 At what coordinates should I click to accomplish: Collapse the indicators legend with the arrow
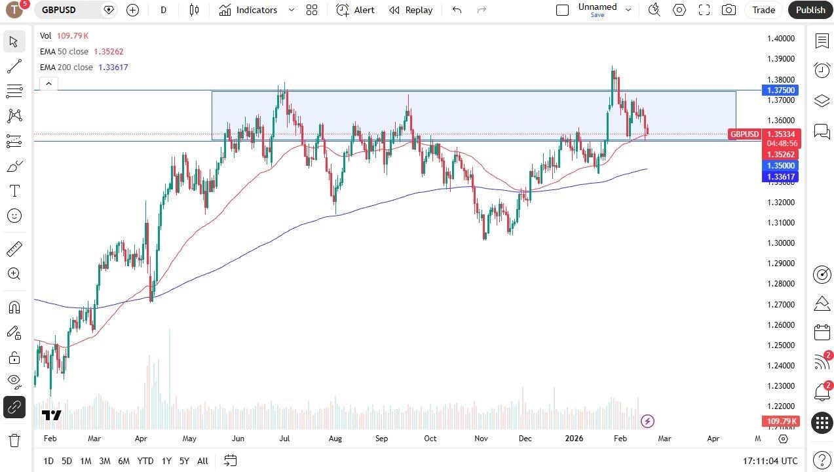tap(48, 83)
